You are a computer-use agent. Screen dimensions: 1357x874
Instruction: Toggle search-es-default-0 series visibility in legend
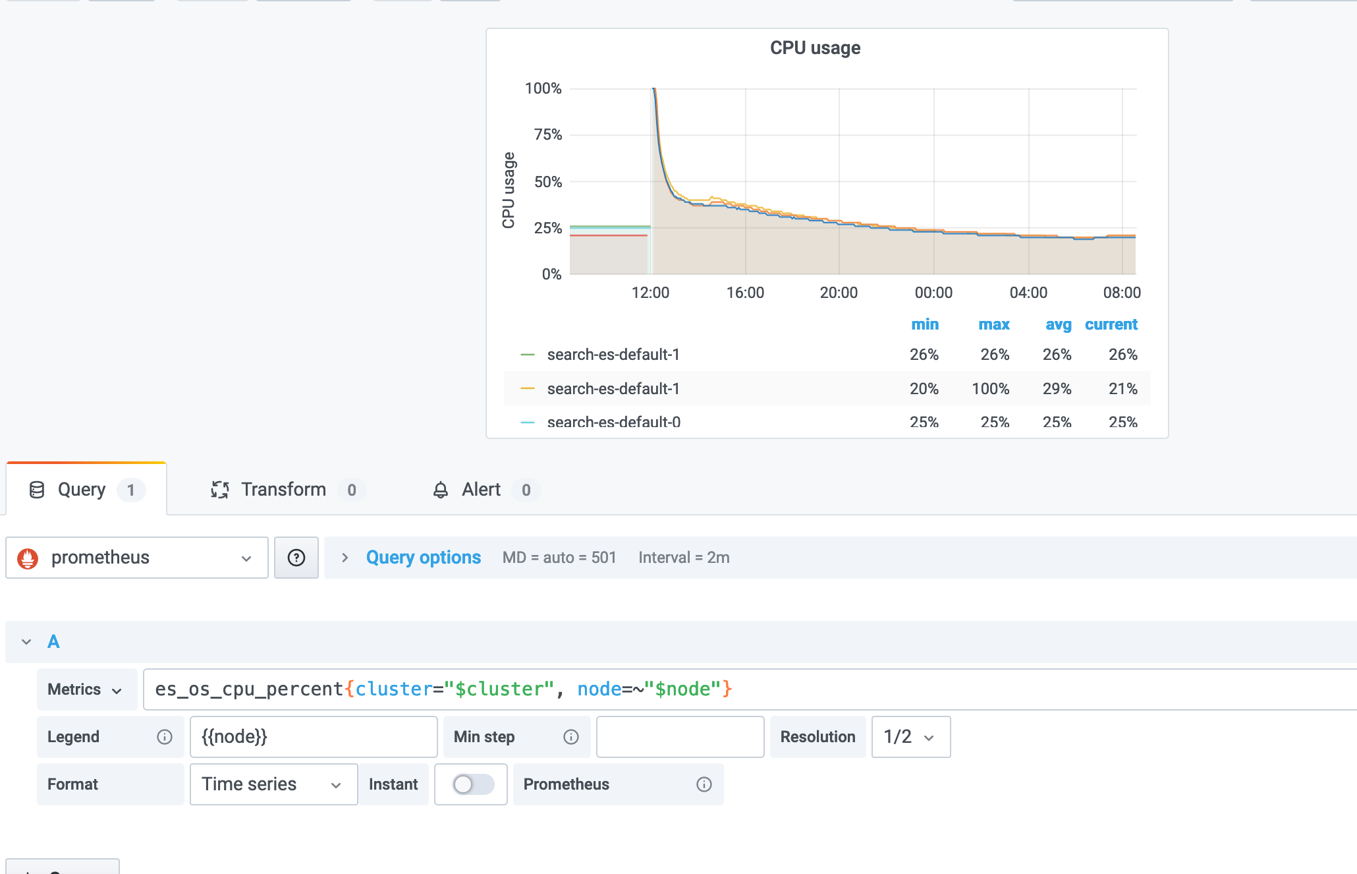coord(613,422)
